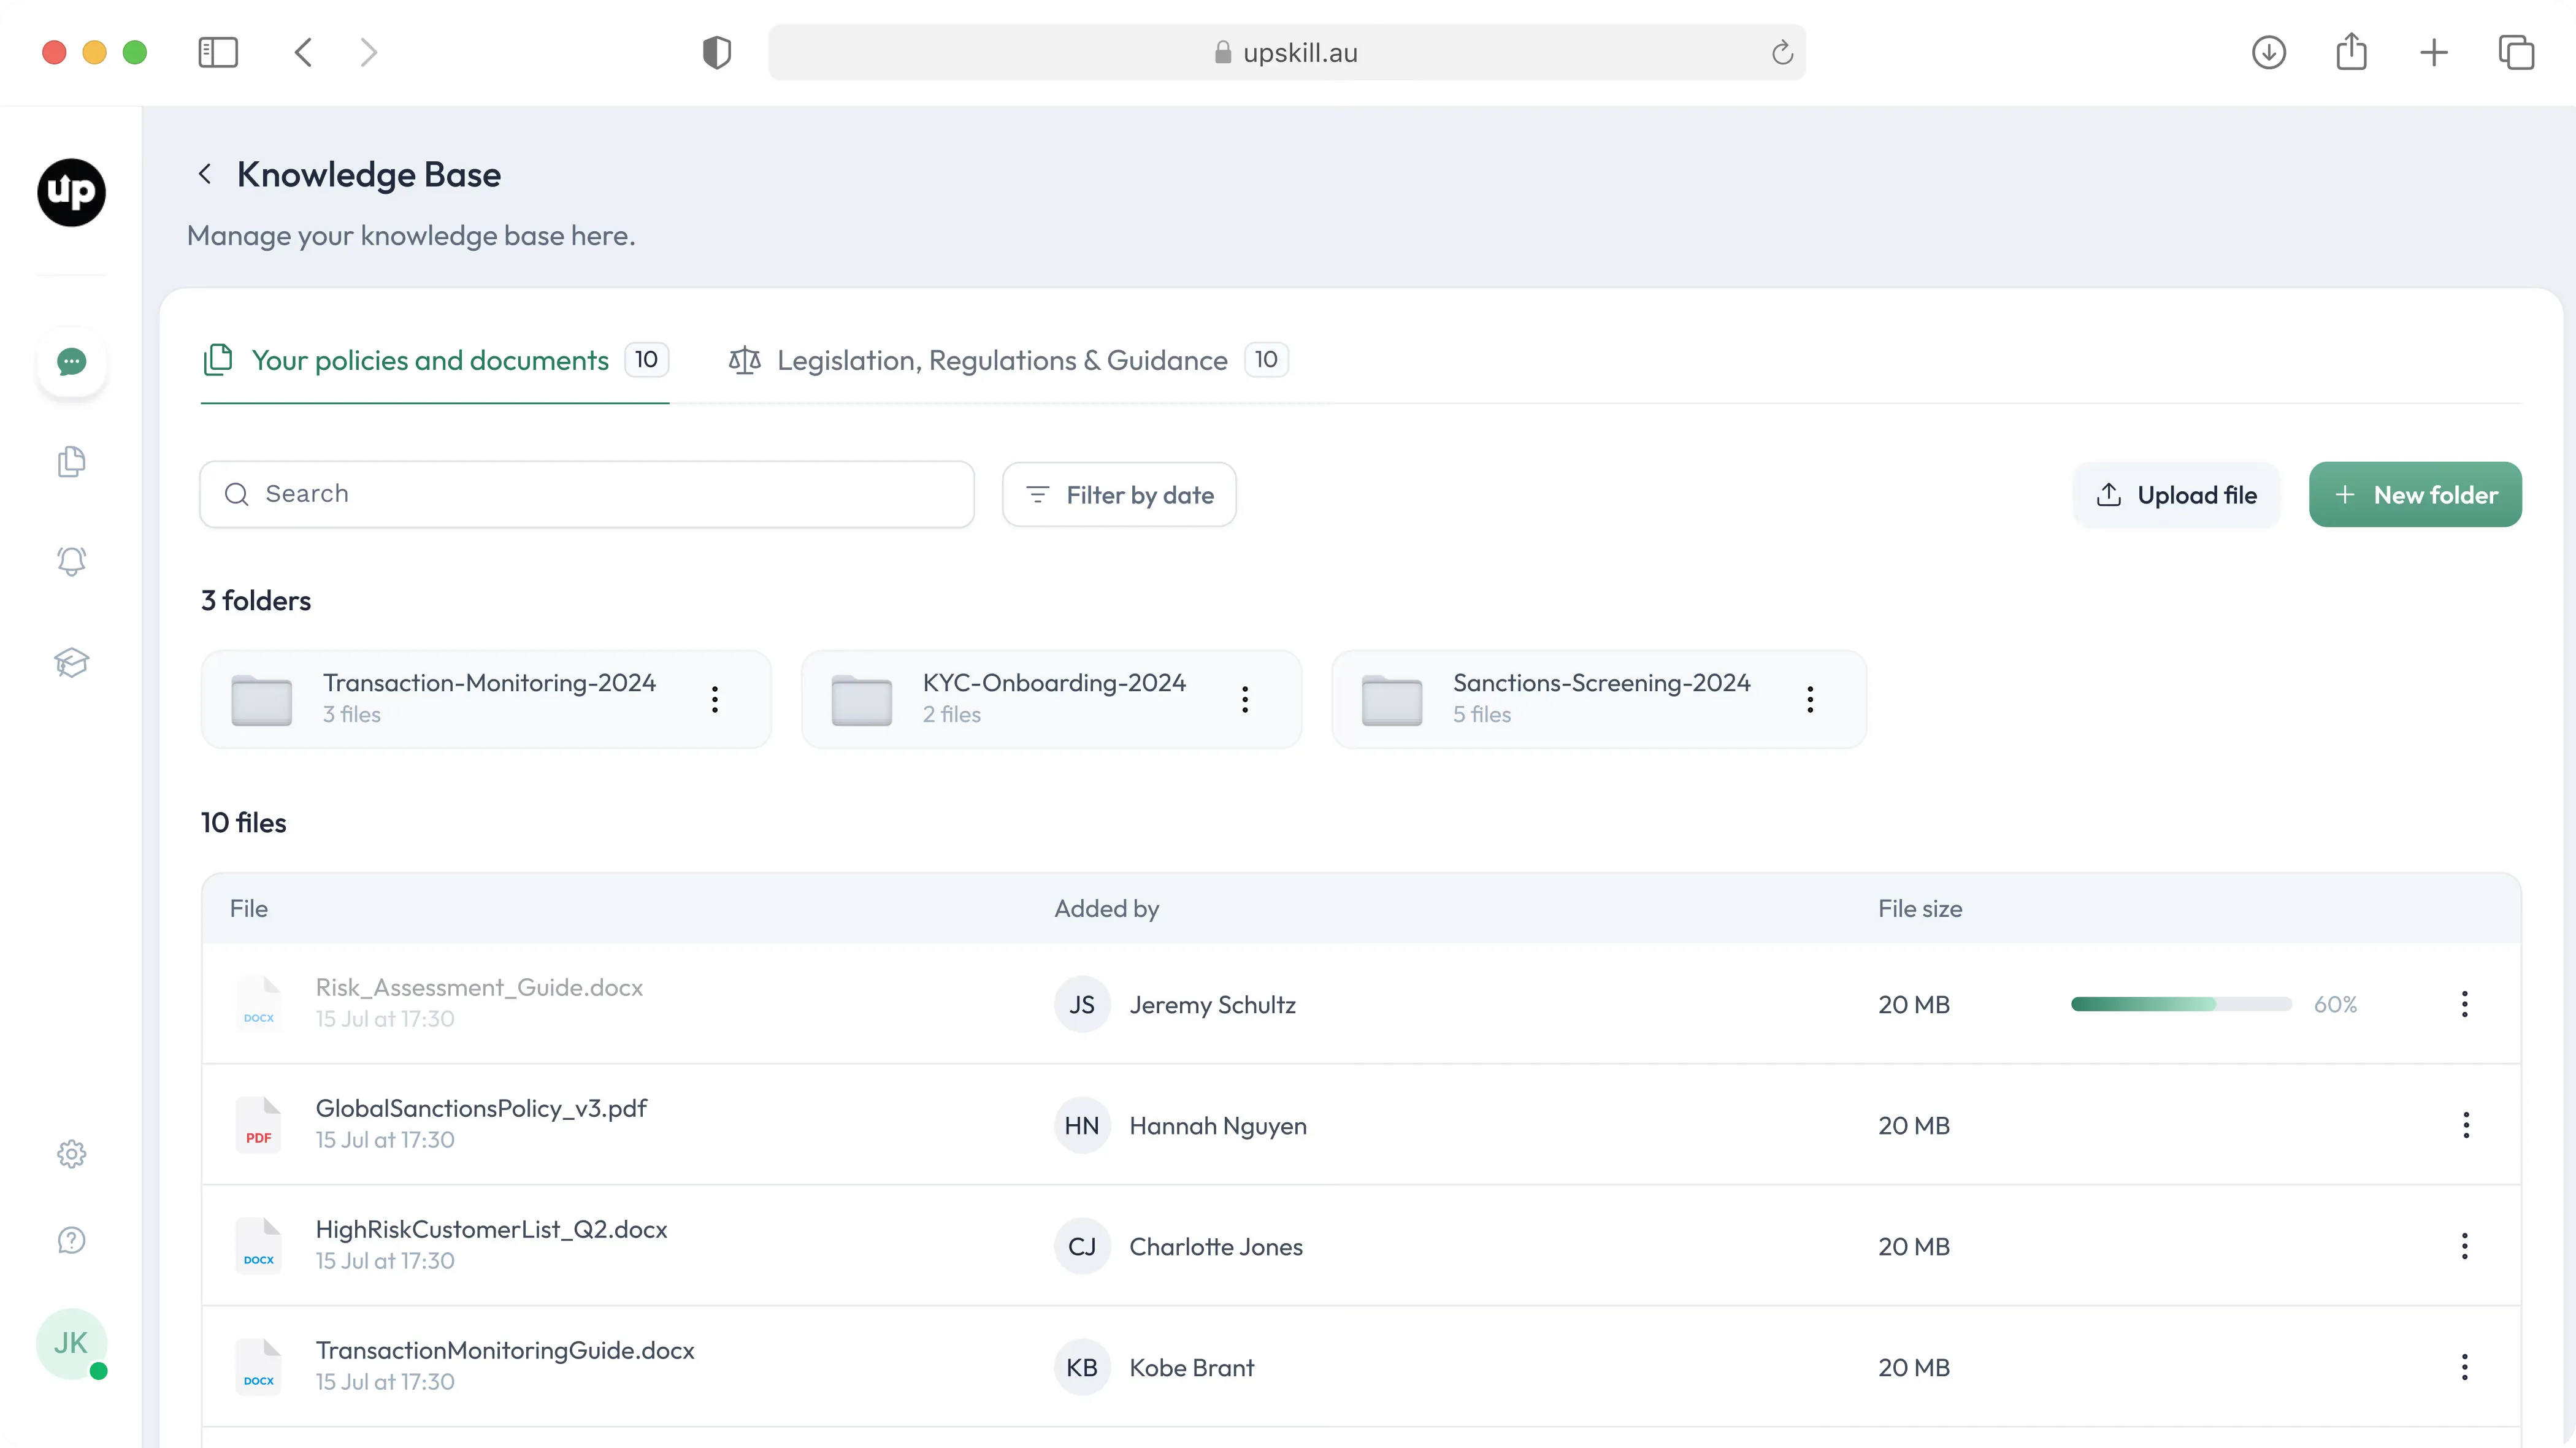Switch to the Legislation, Regulations & Guidance tab
The height and width of the screenshot is (1448, 2576).
point(1003,360)
